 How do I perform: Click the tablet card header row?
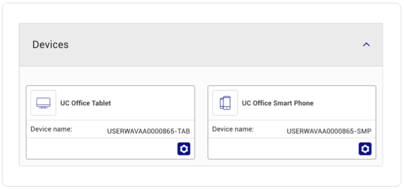tap(110, 103)
